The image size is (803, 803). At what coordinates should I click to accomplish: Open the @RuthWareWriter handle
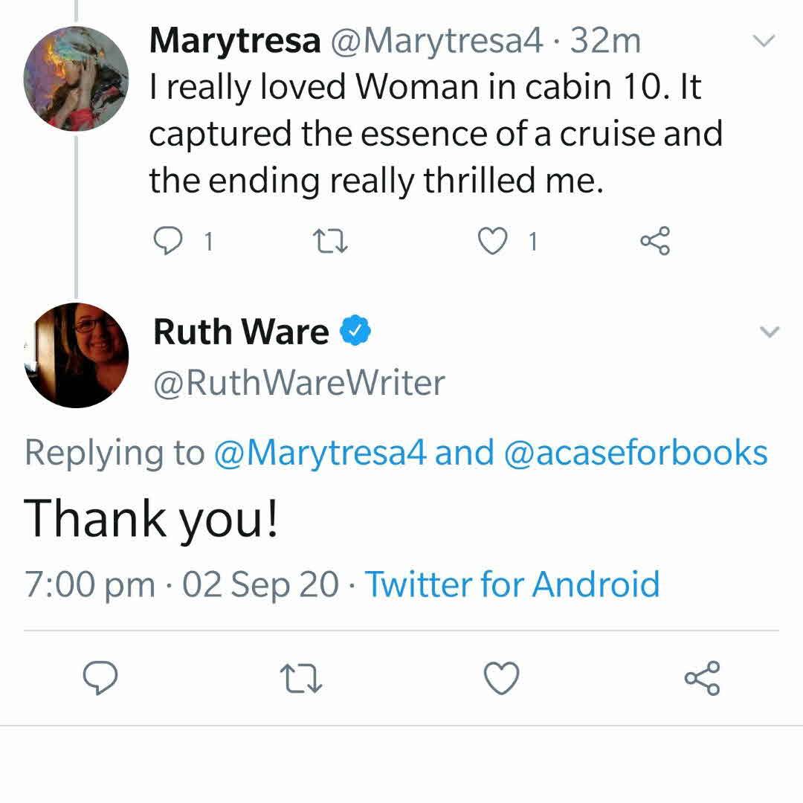click(x=299, y=383)
